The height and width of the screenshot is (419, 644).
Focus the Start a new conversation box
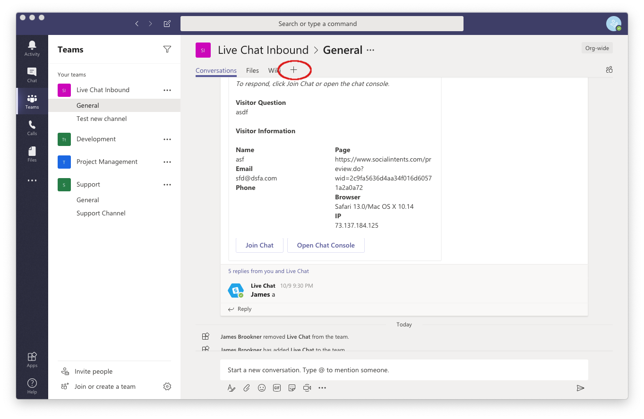(x=404, y=370)
